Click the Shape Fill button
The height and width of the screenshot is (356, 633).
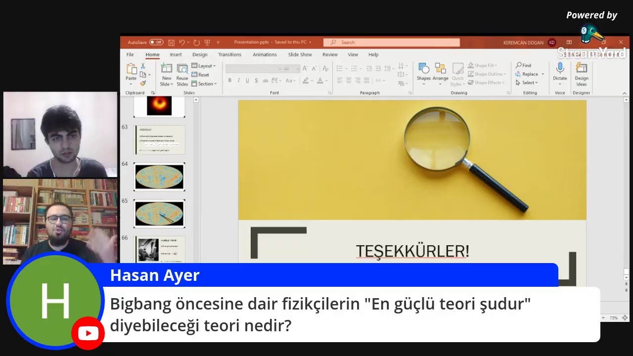click(483, 66)
